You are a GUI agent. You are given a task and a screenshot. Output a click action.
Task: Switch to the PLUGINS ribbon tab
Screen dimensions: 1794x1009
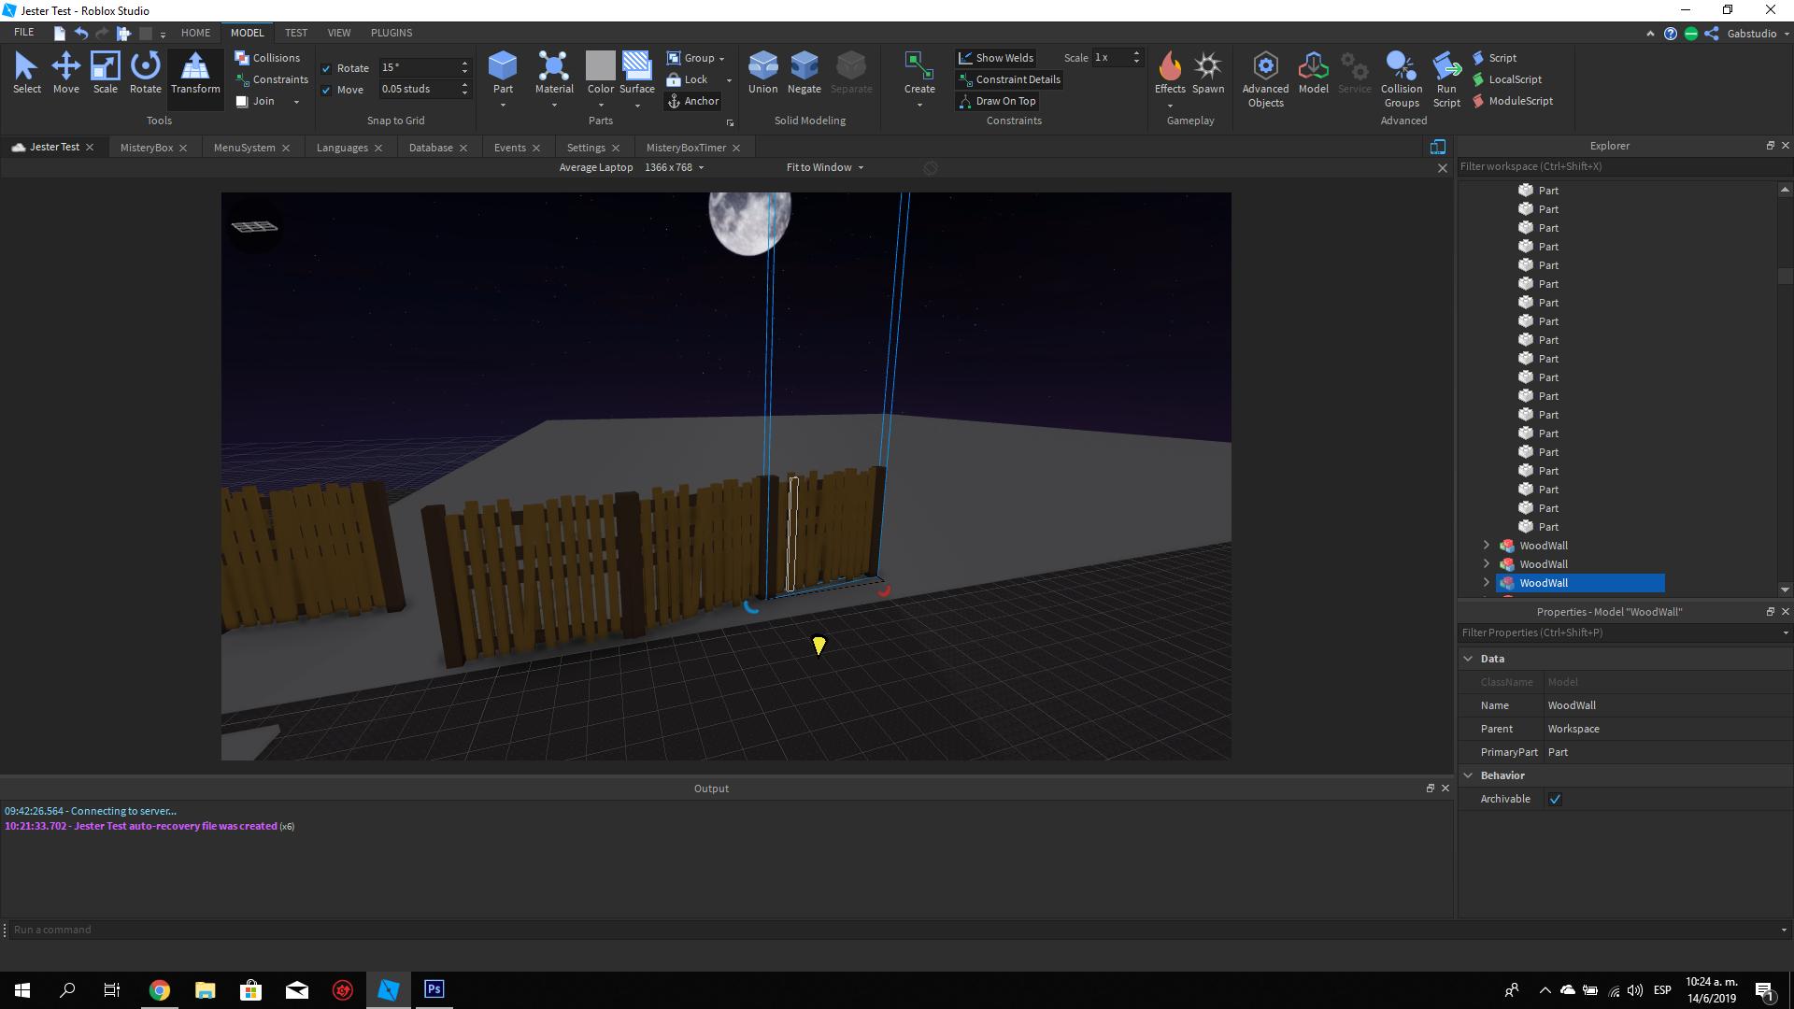click(x=391, y=33)
